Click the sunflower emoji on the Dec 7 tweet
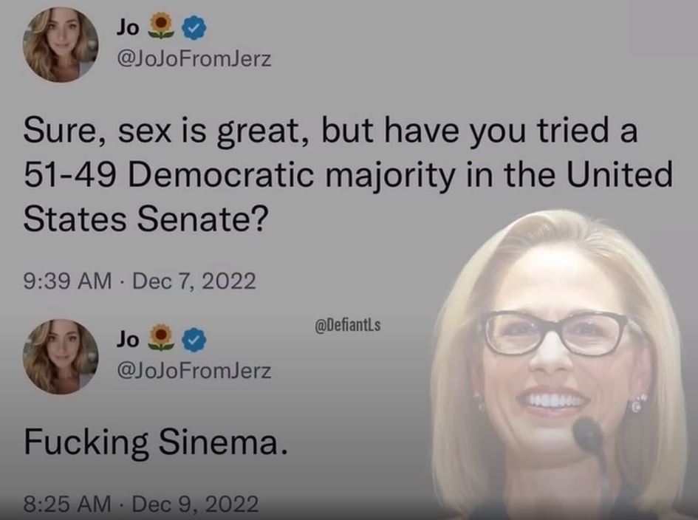 point(161,26)
